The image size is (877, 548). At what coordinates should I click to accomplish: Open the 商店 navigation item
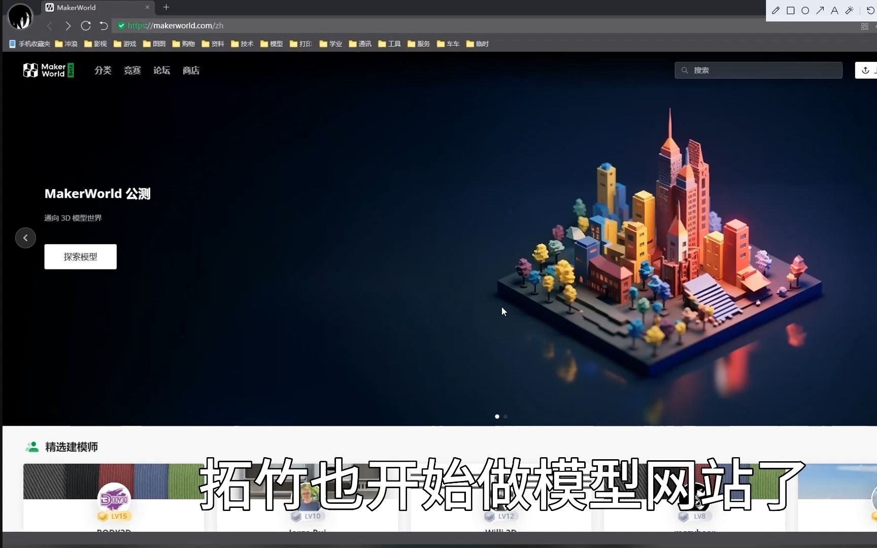[191, 71]
